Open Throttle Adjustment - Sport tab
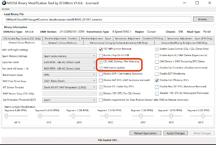The width and height of the screenshot is (216, 145). pyautogui.click(x=96, y=39)
